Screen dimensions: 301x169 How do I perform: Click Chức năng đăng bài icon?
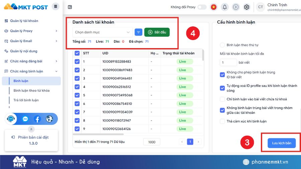coord(6,61)
